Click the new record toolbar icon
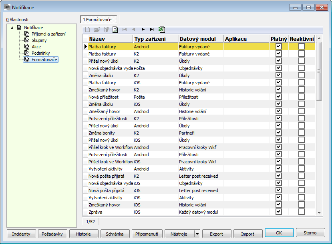 87,29
